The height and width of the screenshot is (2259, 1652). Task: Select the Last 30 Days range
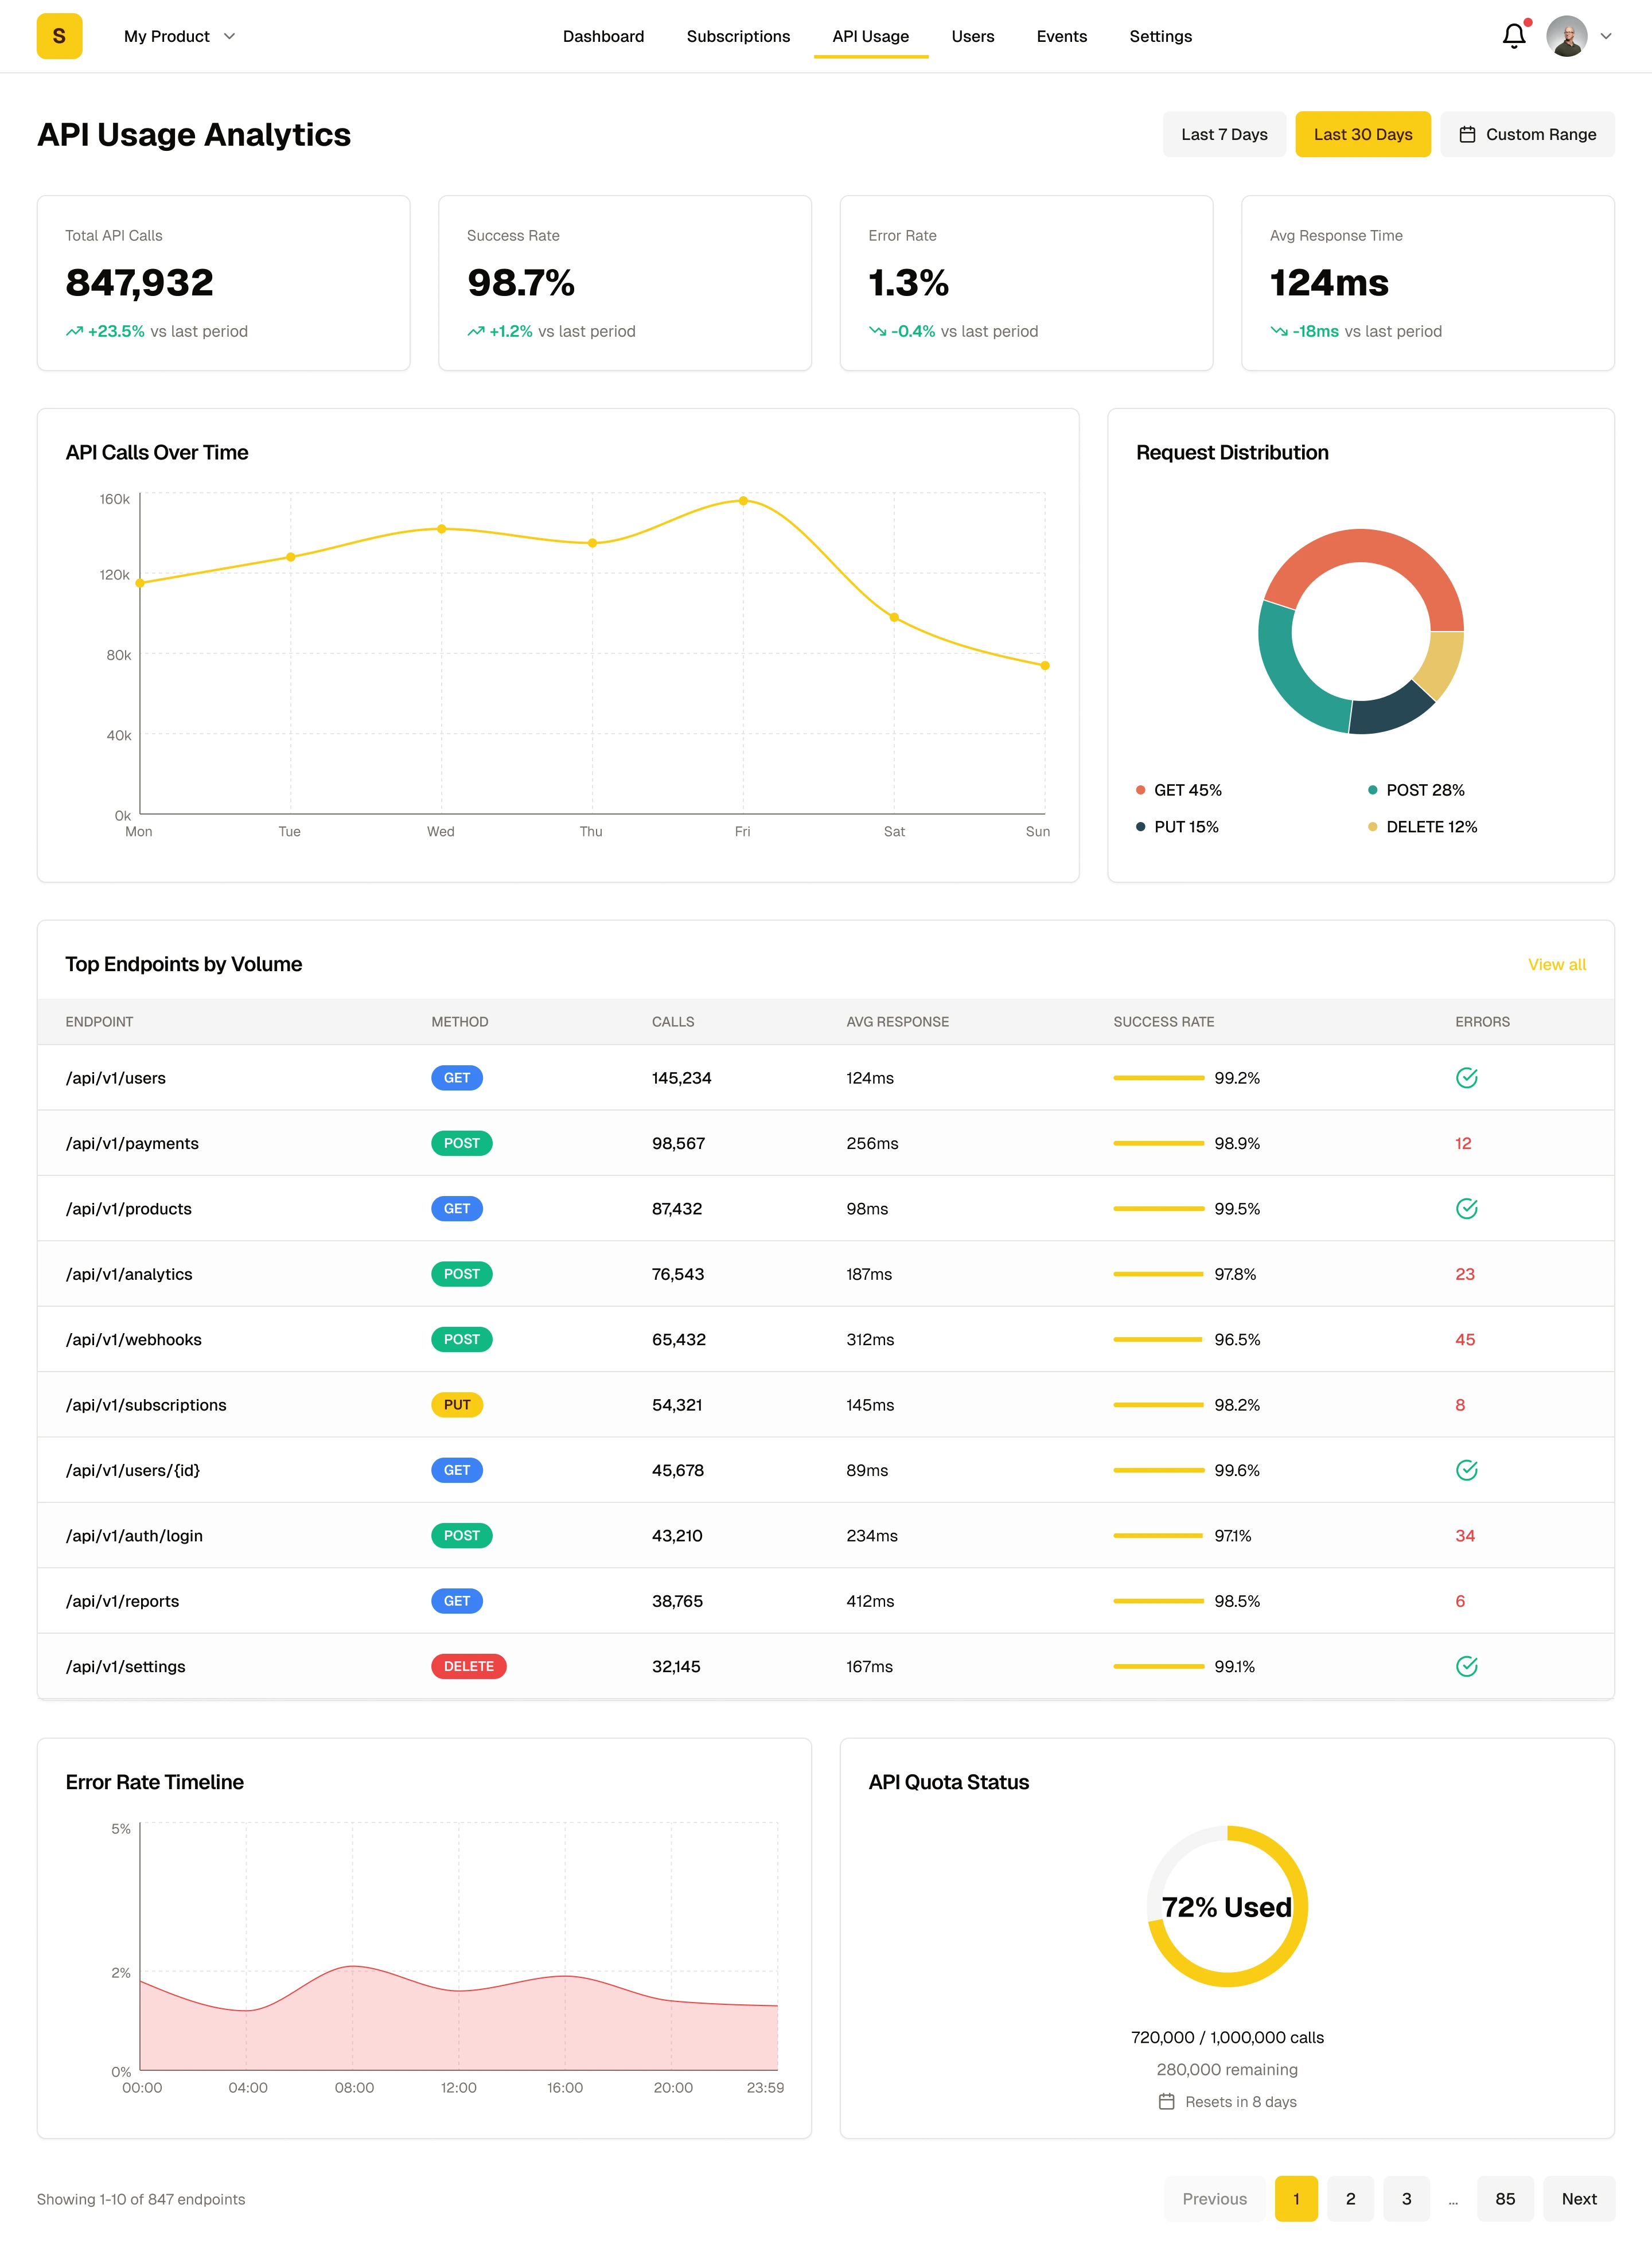tap(1362, 134)
